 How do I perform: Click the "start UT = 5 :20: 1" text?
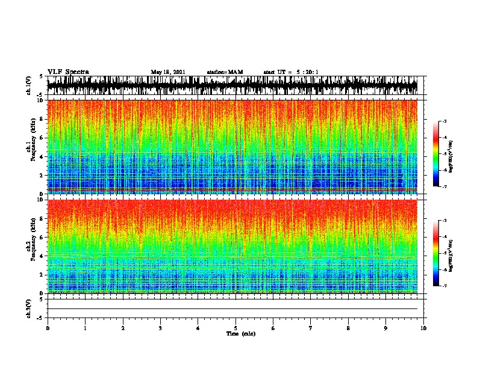(291, 72)
